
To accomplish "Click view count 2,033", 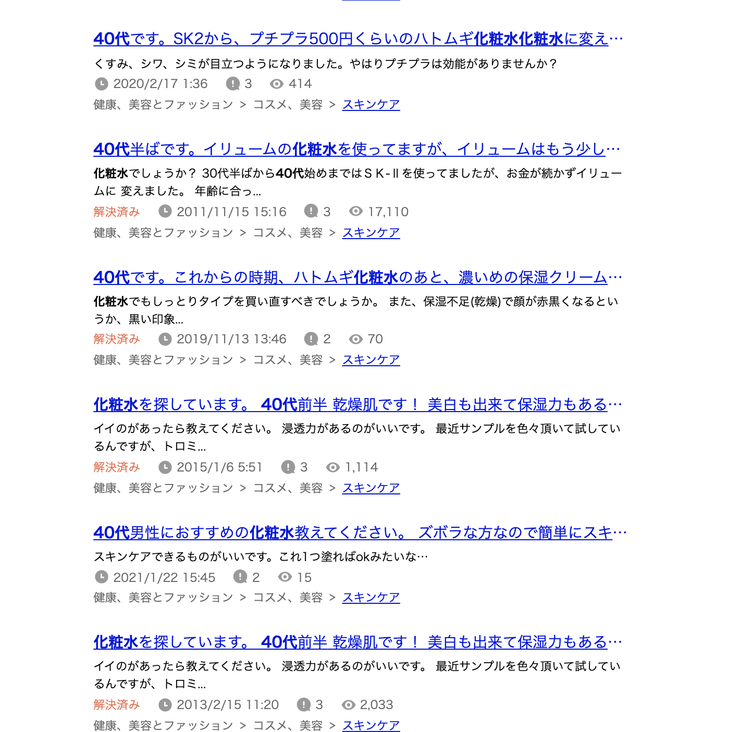I will [x=377, y=705].
